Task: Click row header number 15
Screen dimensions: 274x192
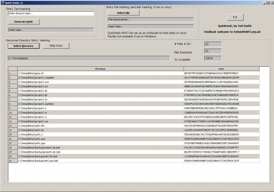Action: (13, 134)
